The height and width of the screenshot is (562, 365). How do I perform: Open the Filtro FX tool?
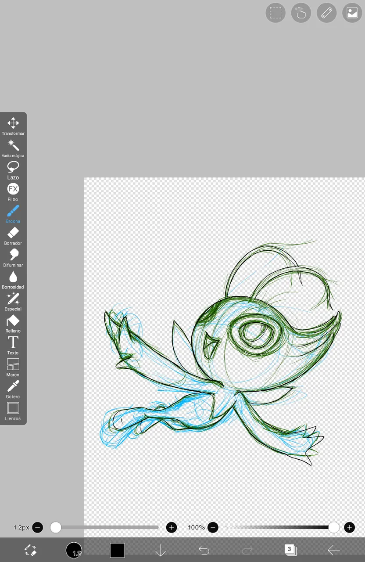pyautogui.click(x=13, y=192)
